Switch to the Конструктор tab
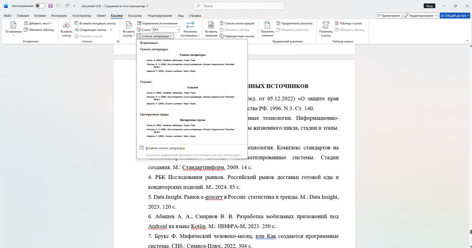 pos(82,16)
